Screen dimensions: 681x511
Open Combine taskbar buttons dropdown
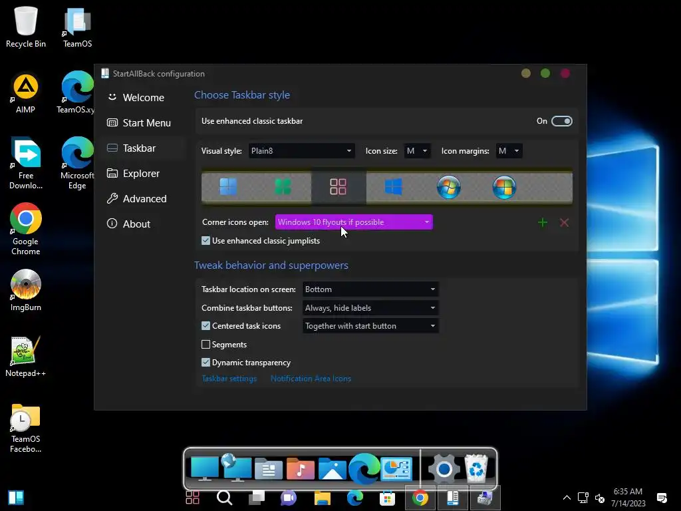coord(370,308)
